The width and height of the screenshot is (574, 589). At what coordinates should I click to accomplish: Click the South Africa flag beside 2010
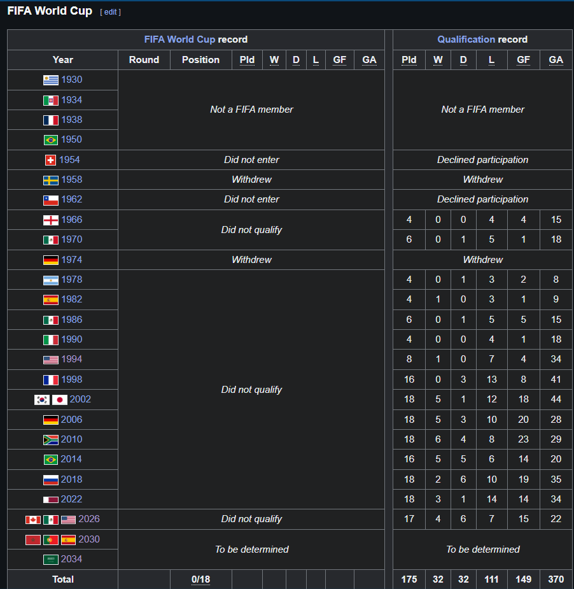[x=51, y=440]
